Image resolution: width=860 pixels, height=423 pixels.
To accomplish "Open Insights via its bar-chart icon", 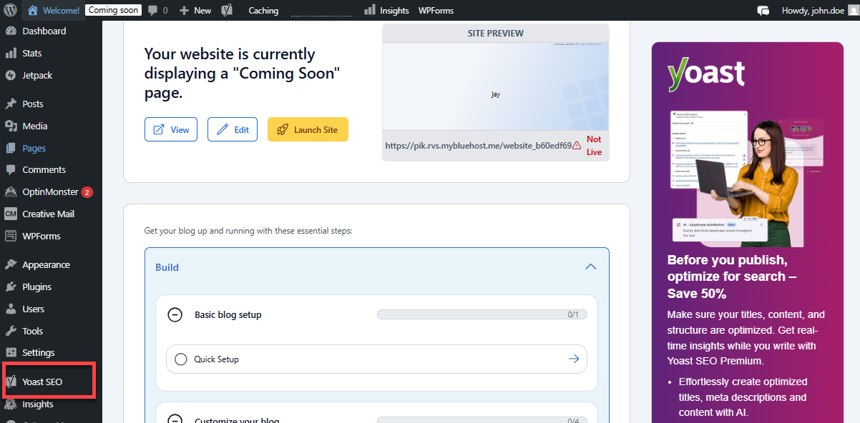I will (368, 10).
